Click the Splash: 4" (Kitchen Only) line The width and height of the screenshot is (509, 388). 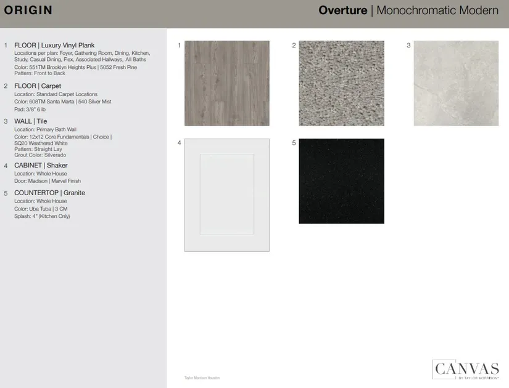point(42,216)
